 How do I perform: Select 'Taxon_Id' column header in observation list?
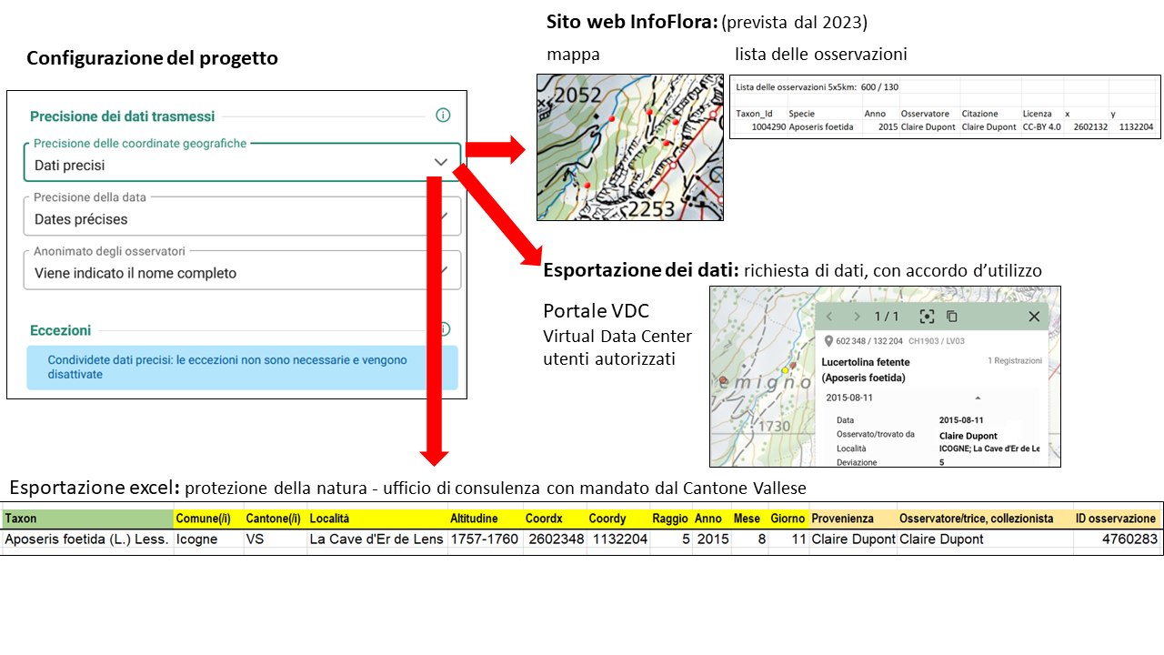tap(753, 114)
